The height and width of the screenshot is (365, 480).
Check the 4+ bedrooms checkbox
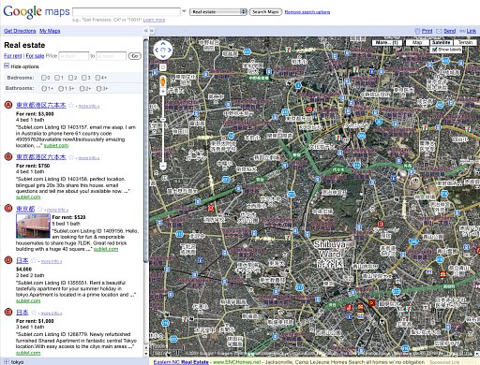97,78
